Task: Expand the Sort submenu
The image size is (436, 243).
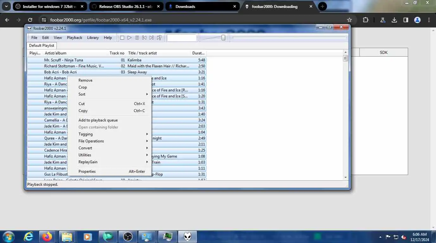Action: pyautogui.click(x=110, y=94)
